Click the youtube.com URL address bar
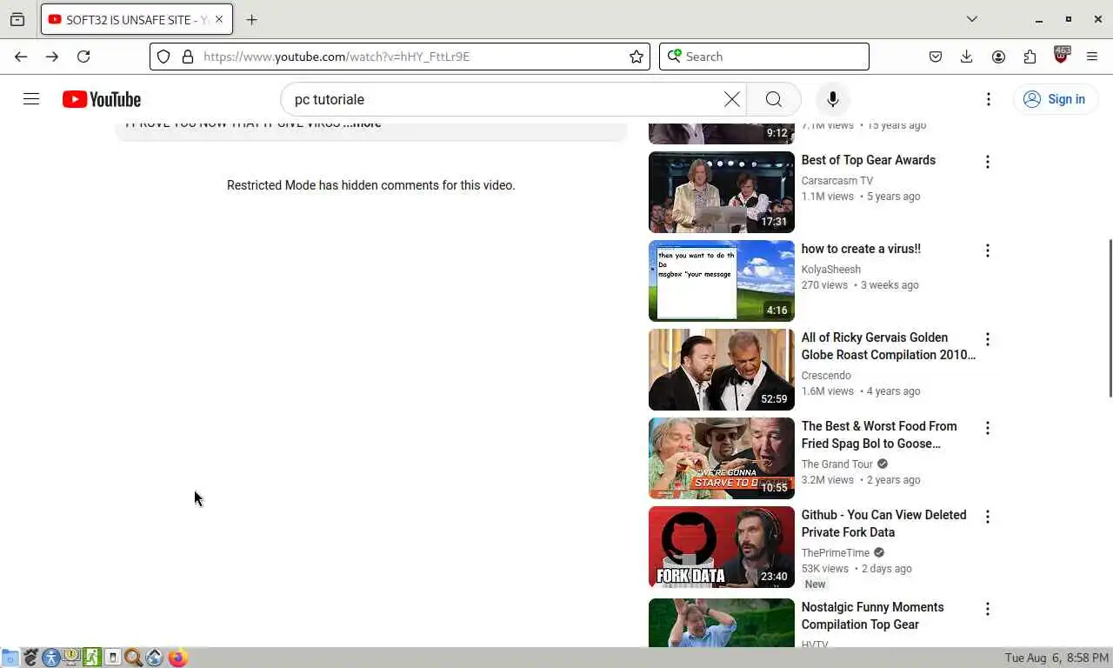1113x668 pixels. click(400, 57)
